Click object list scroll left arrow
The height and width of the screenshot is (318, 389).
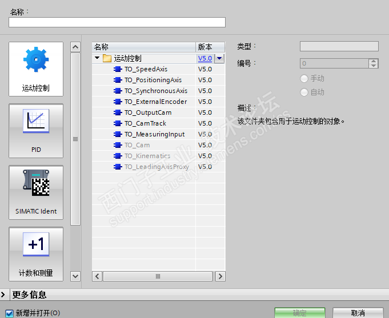point(97,276)
